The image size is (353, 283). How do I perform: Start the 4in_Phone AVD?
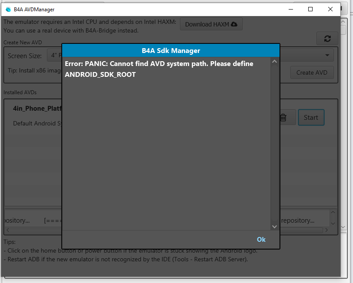(311, 117)
